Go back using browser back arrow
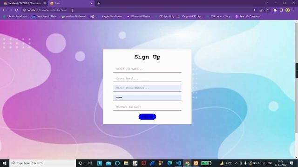Screen dimensions: 298x167 4,10
